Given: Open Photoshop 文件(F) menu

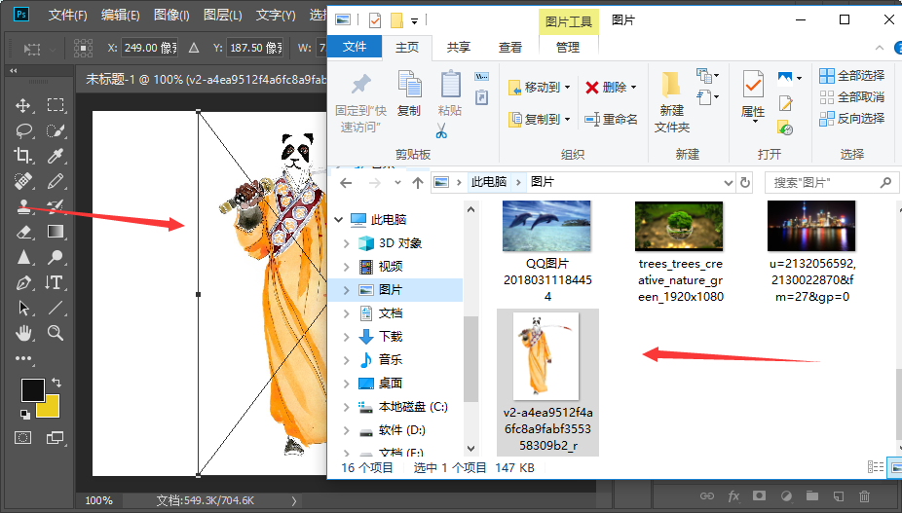Looking at the screenshot, I should (67, 15).
